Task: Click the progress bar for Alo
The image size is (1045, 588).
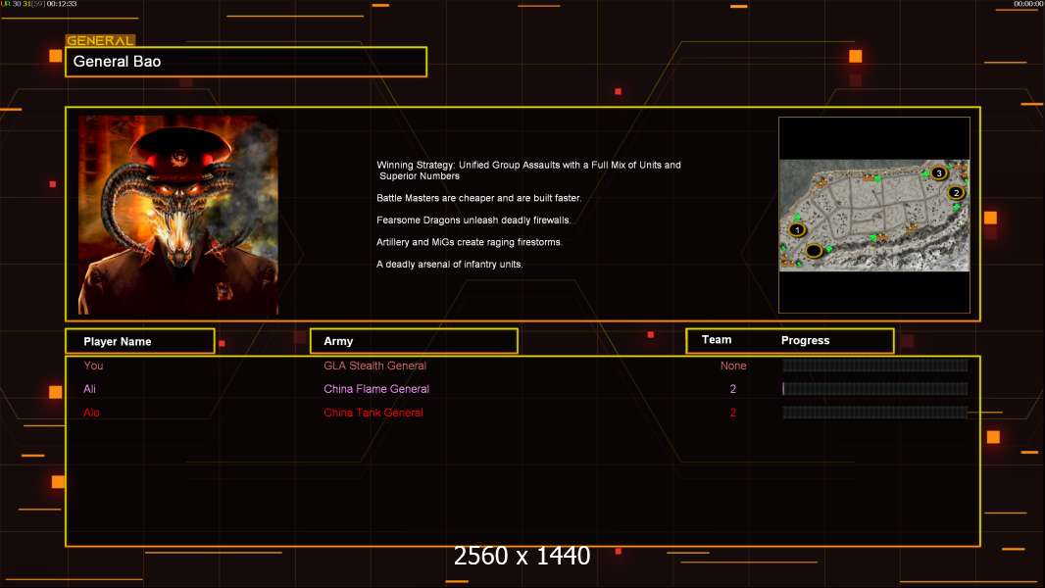Action: pyautogui.click(x=875, y=413)
